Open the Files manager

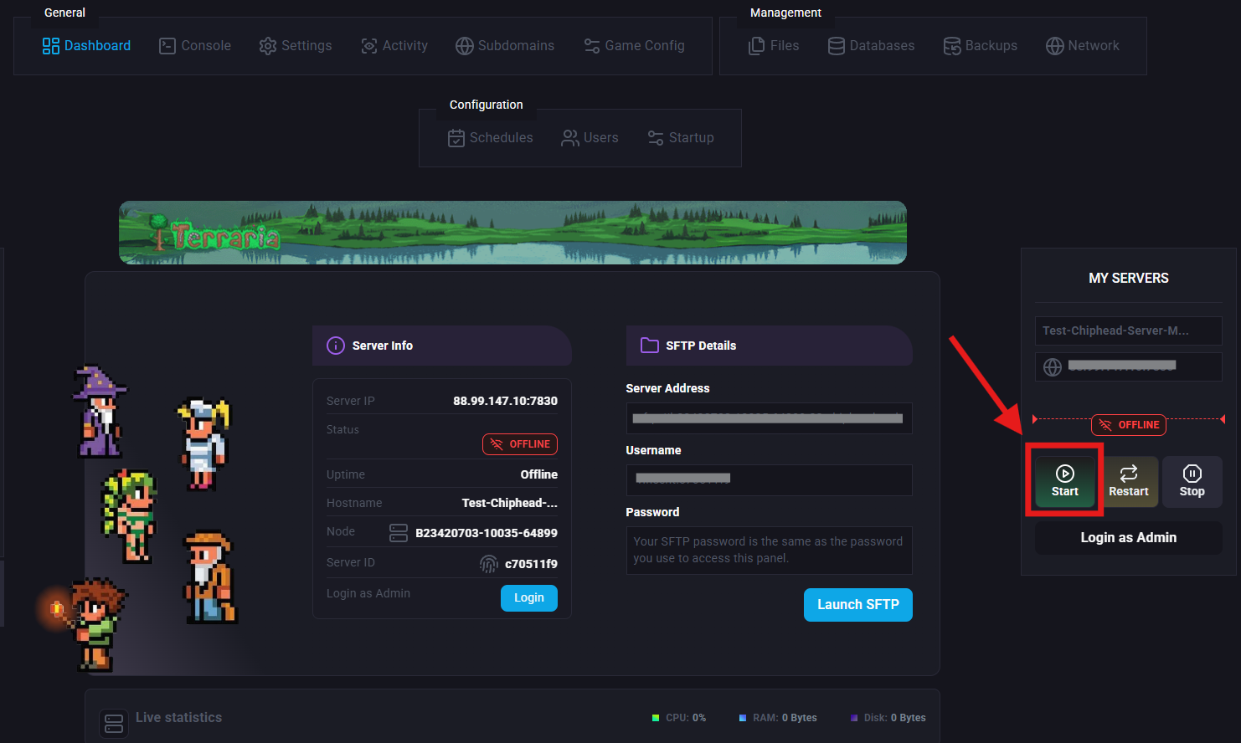(x=774, y=46)
